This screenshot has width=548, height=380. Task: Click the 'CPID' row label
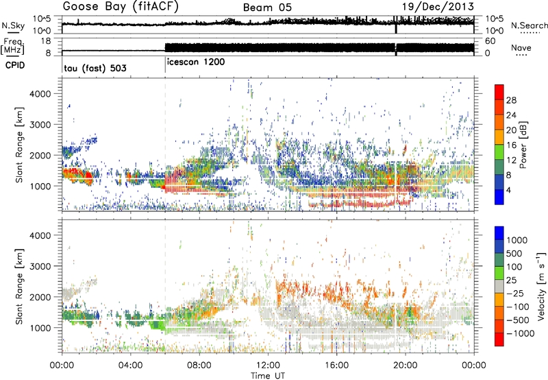(15, 65)
